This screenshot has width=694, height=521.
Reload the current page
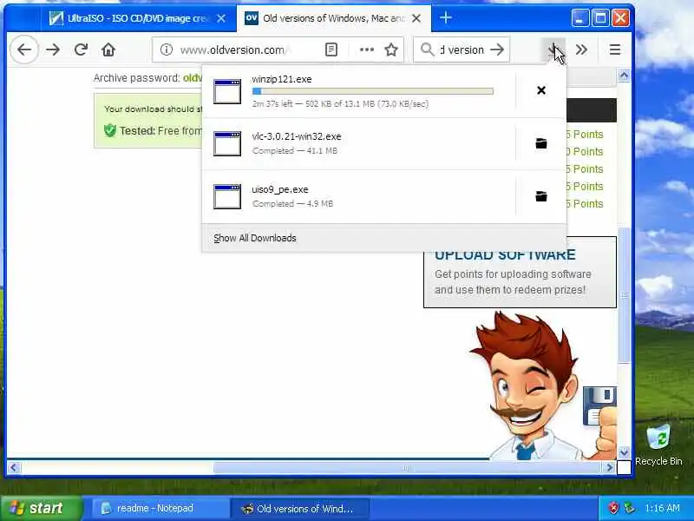[x=81, y=49]
